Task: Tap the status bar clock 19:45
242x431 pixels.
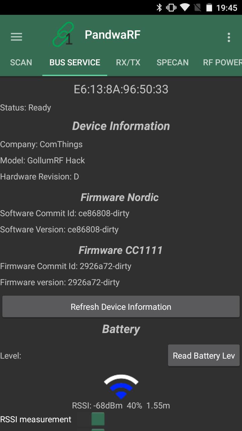Action: click(227, 8)
